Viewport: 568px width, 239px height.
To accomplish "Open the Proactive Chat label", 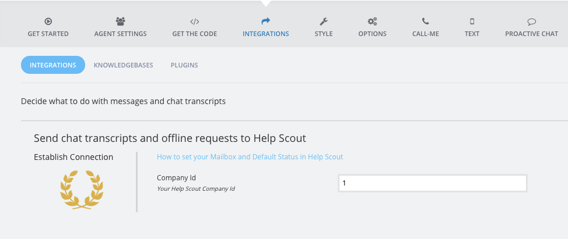I will pyautogui.click(x=531, y=34).
